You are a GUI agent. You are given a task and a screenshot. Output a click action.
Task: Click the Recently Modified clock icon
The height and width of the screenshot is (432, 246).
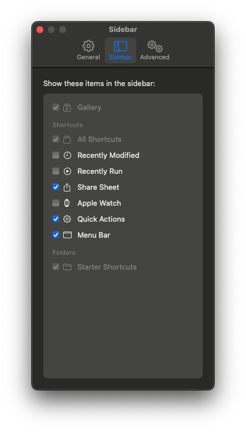(x=67, y=156)
